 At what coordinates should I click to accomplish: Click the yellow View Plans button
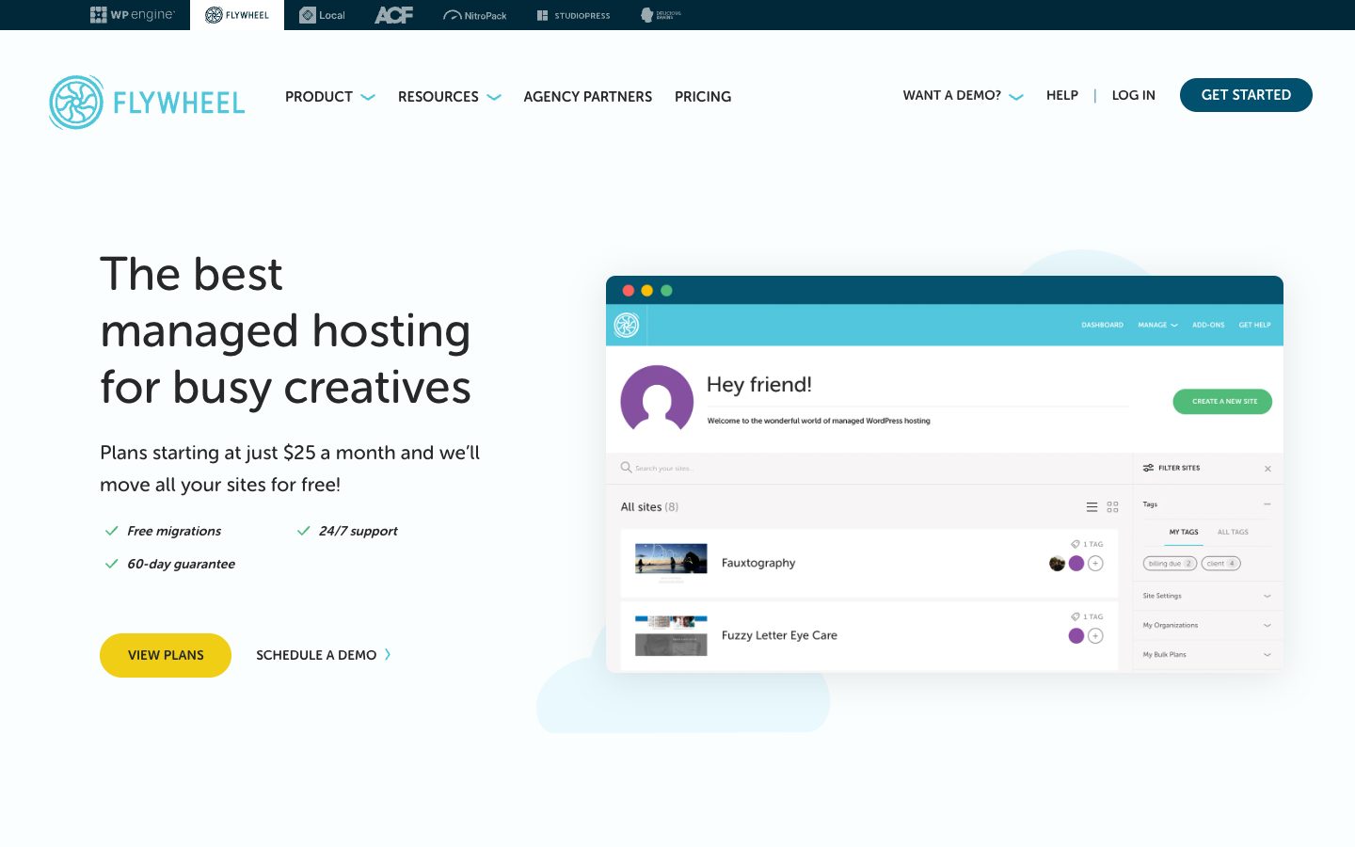pyautogui.click(x=166, y=655)
